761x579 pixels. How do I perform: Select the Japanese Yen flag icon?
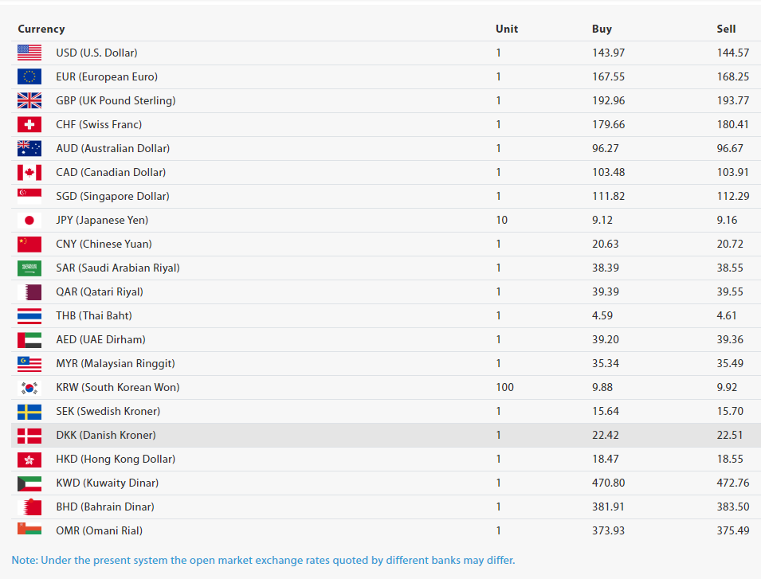pos(29,220)
